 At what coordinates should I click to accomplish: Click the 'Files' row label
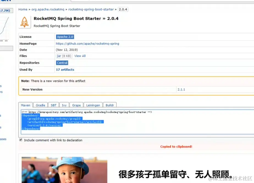tap(23, 56)
